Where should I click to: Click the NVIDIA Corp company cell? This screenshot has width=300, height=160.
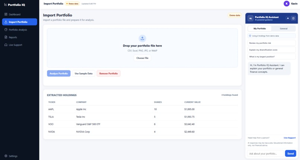(83, 132)
